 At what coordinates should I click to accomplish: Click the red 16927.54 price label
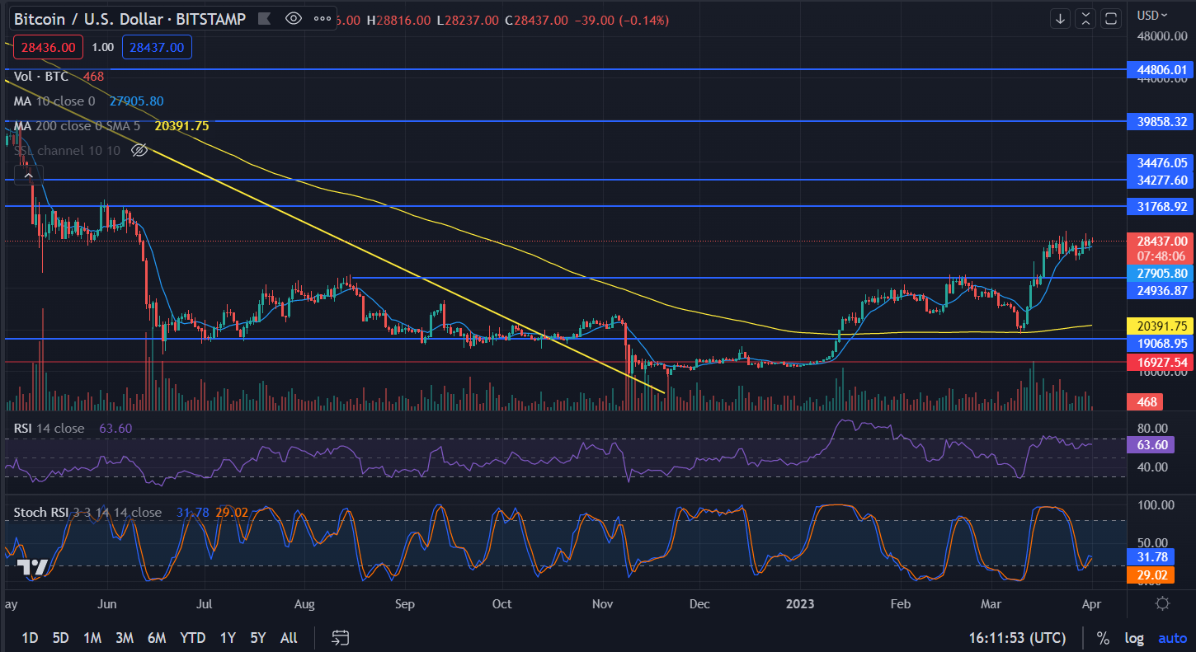click(x=1161, y=362)
